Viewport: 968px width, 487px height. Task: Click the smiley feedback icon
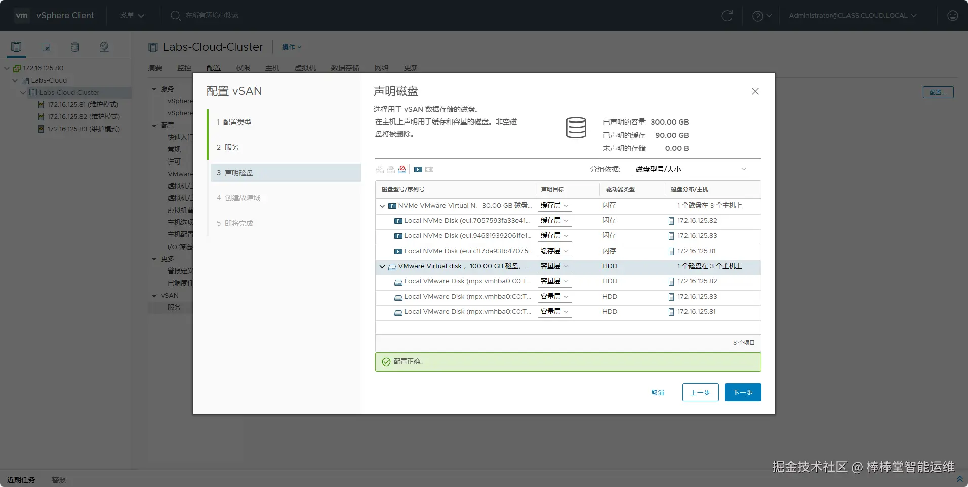click(952, 16)
